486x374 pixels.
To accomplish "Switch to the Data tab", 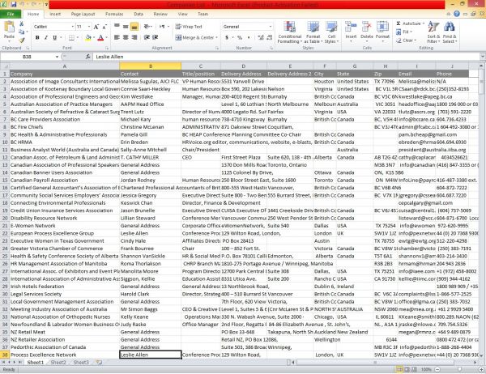I will (x=139, y=14).
